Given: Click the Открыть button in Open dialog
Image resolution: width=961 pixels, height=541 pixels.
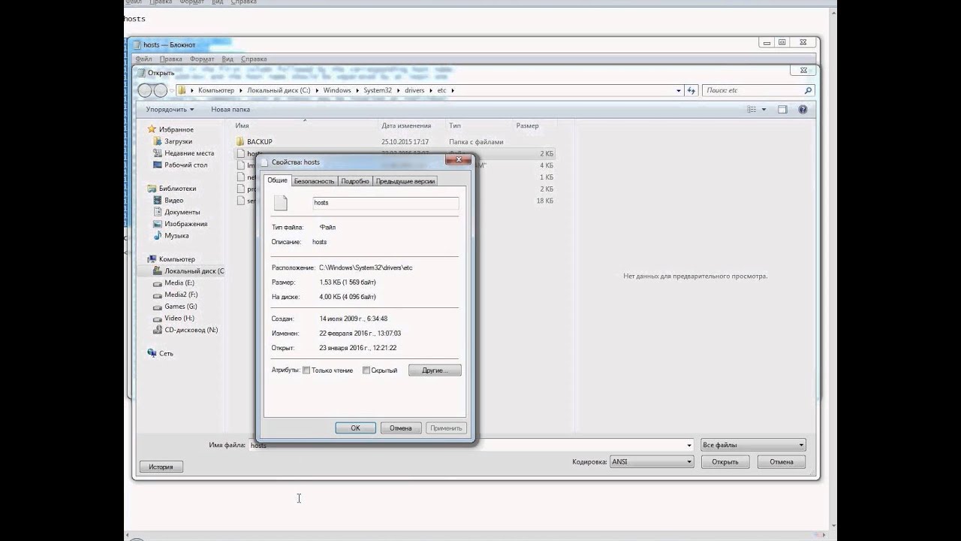Looking at the screenshot, I should pyautogui.click(x=725, y=462).
